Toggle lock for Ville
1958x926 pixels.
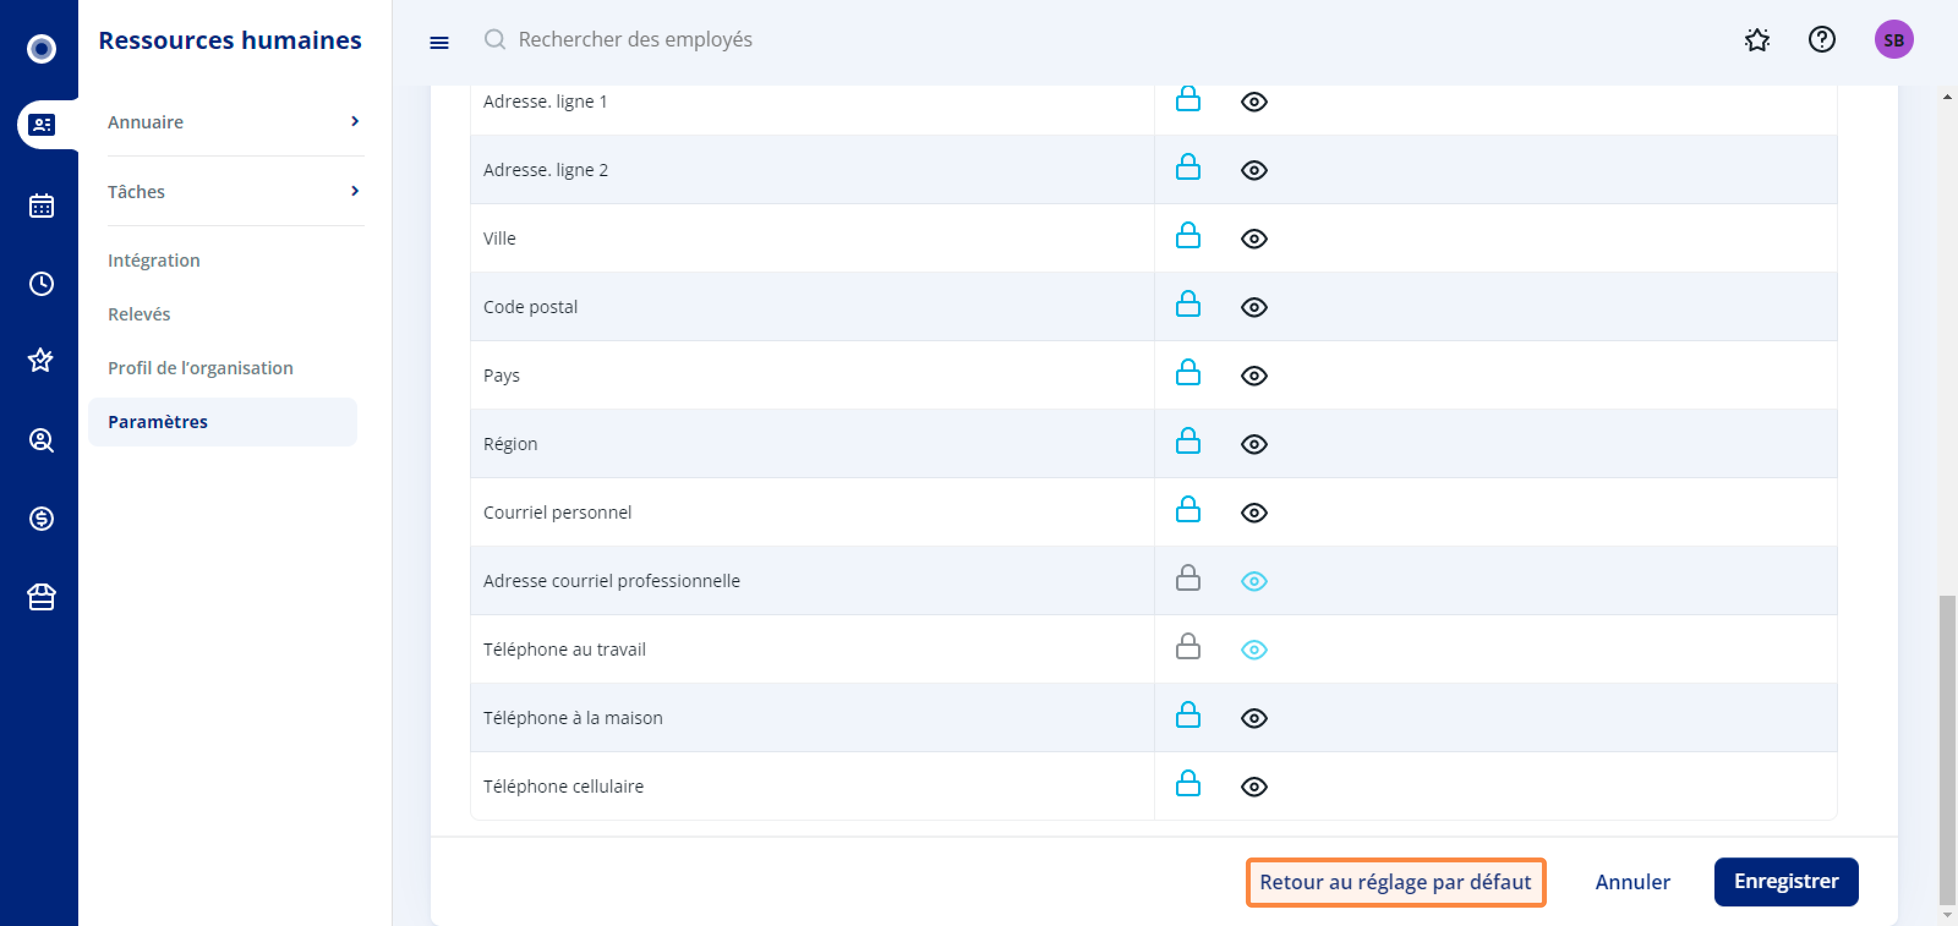click(1187, 235)
